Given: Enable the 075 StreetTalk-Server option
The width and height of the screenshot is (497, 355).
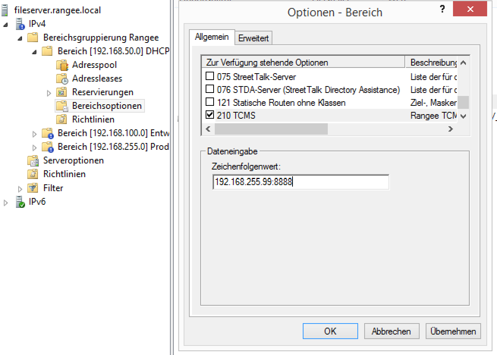Looking at the screenshot, I should 210,76.
